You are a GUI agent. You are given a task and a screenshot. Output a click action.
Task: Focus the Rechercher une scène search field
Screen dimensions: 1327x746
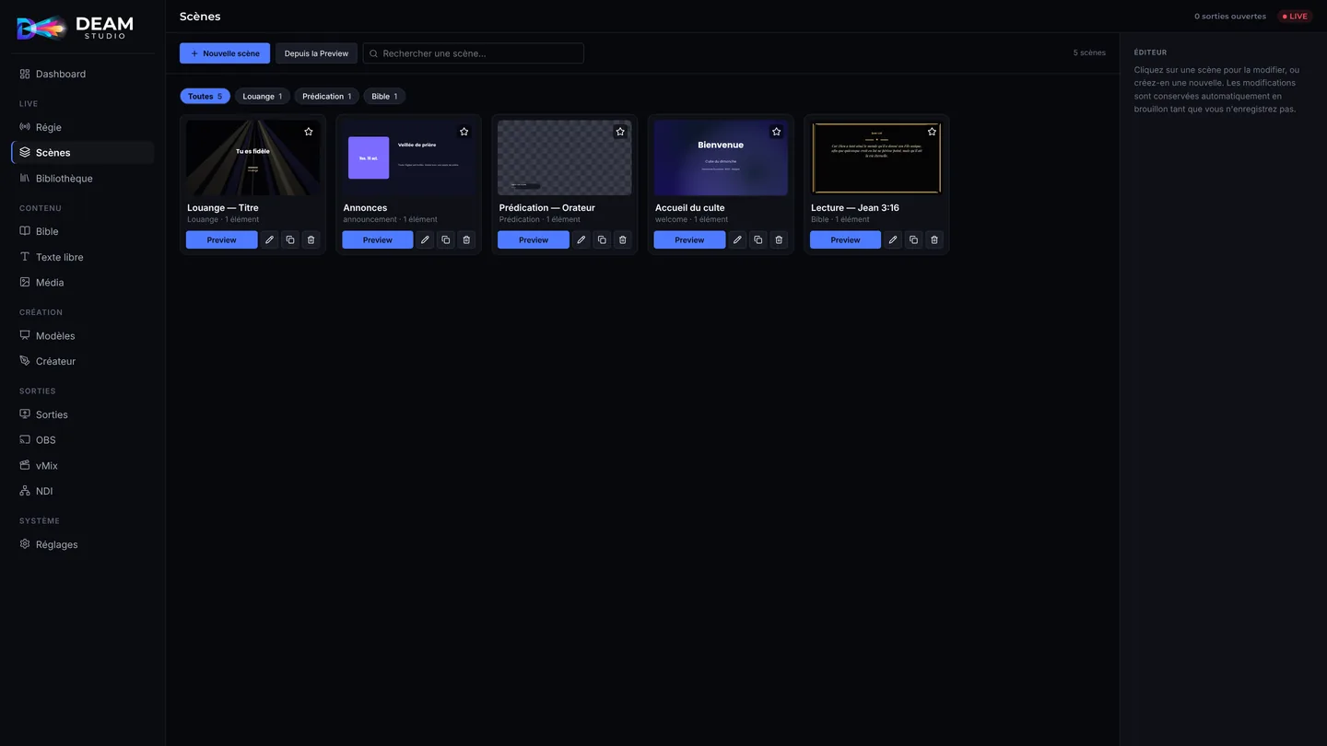[474, 53]
